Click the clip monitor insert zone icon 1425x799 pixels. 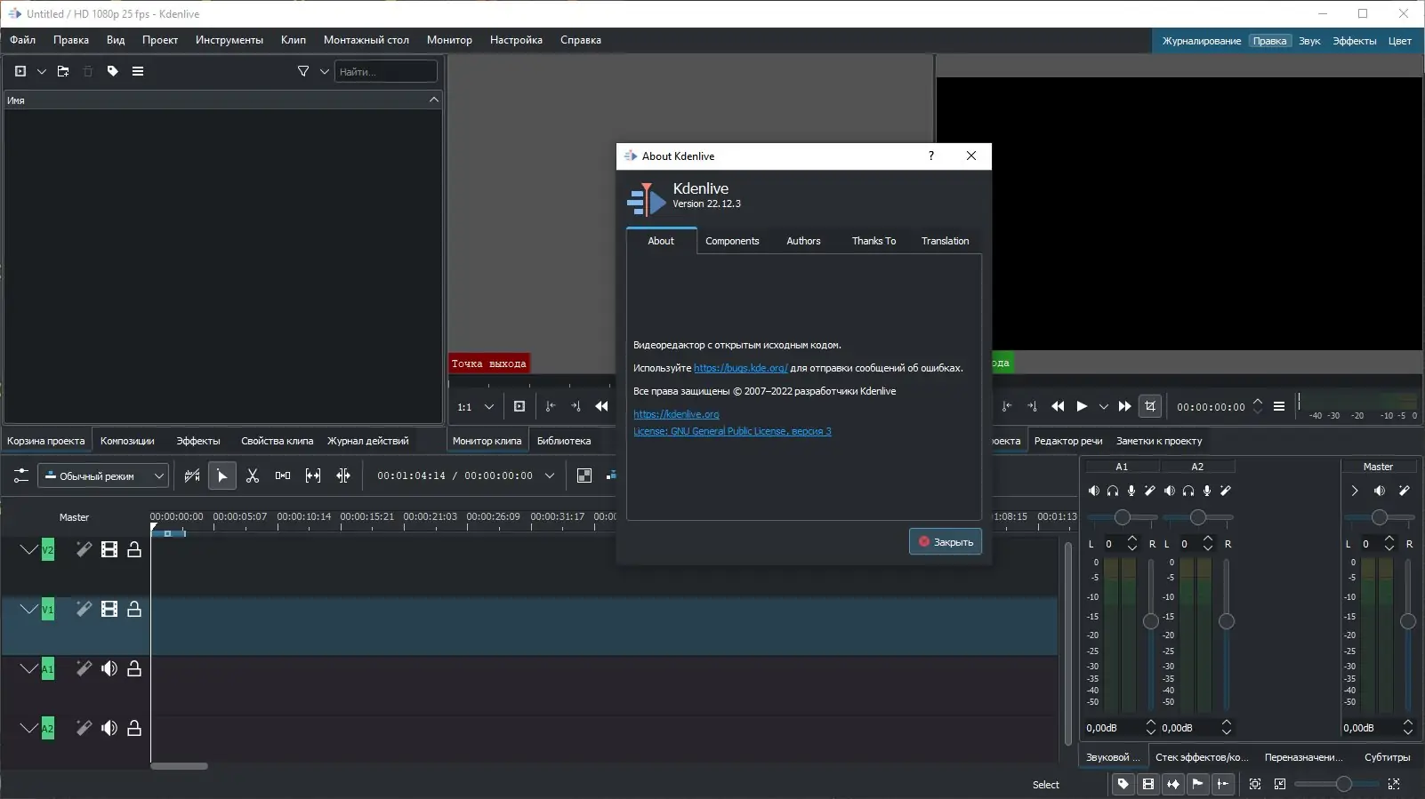click(519, 406)
